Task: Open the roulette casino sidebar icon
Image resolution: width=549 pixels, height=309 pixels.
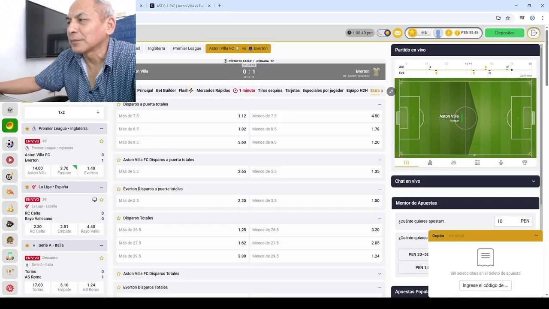Action: [x=10, y=240]
